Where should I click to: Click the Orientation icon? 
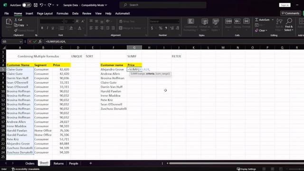(108, 21)
